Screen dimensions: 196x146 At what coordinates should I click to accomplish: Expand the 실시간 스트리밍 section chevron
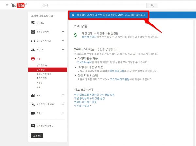tap(63, 41)
